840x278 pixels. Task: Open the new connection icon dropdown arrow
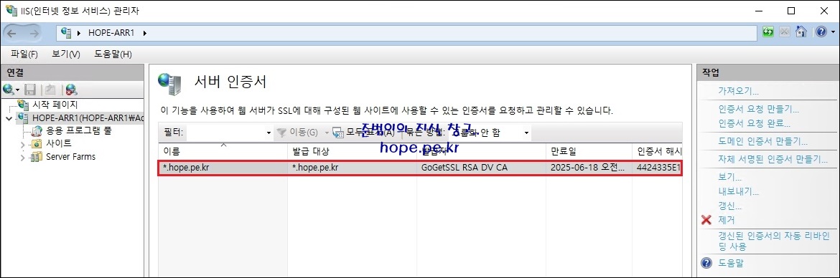click(18, 90)
